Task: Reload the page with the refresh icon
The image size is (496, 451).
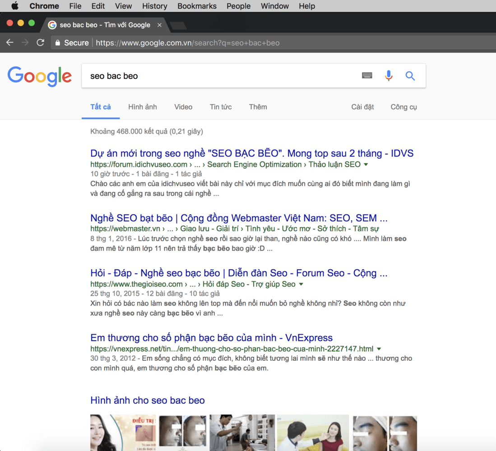Action: pos(40,43)
